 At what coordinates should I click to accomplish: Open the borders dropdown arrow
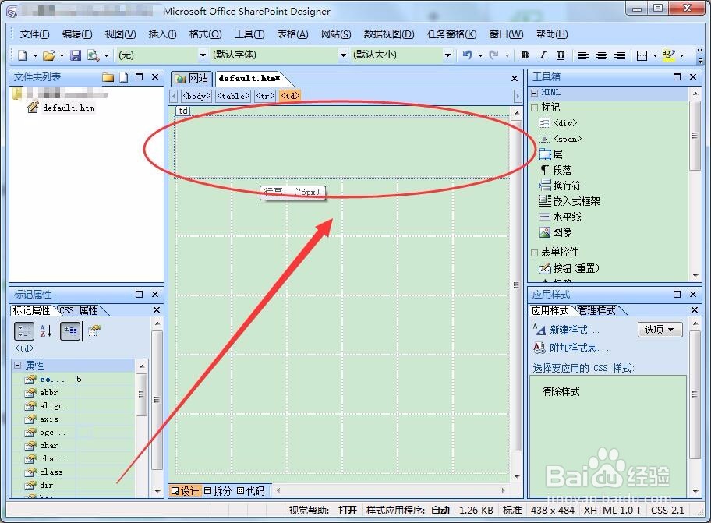[x=655, y=55]
